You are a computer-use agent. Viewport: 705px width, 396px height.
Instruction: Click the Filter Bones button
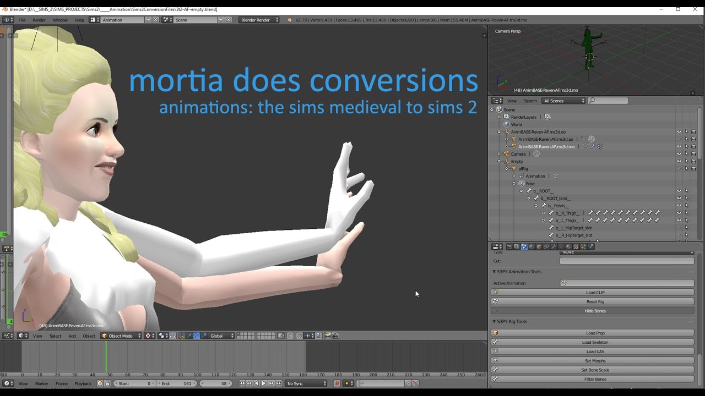tap(593, 379)
